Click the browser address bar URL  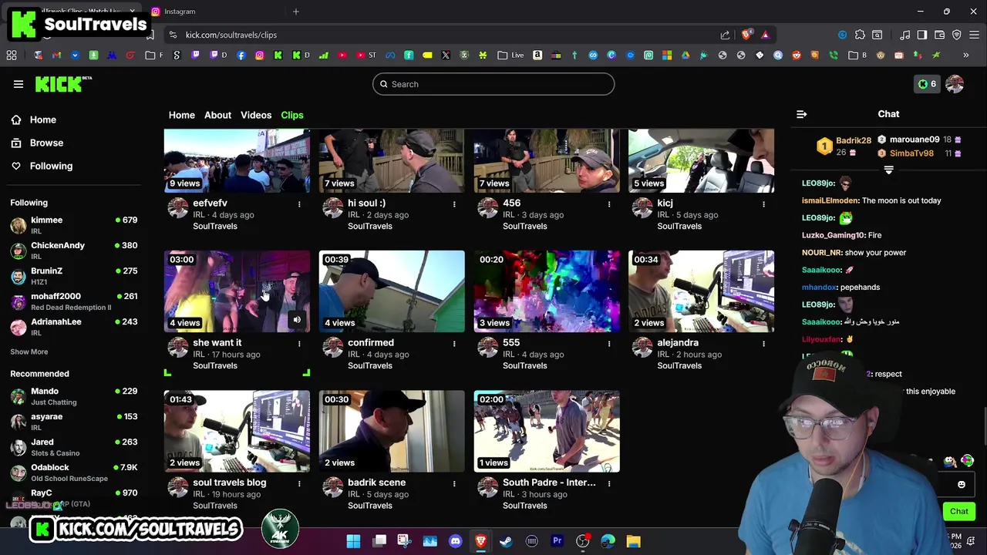231,35
